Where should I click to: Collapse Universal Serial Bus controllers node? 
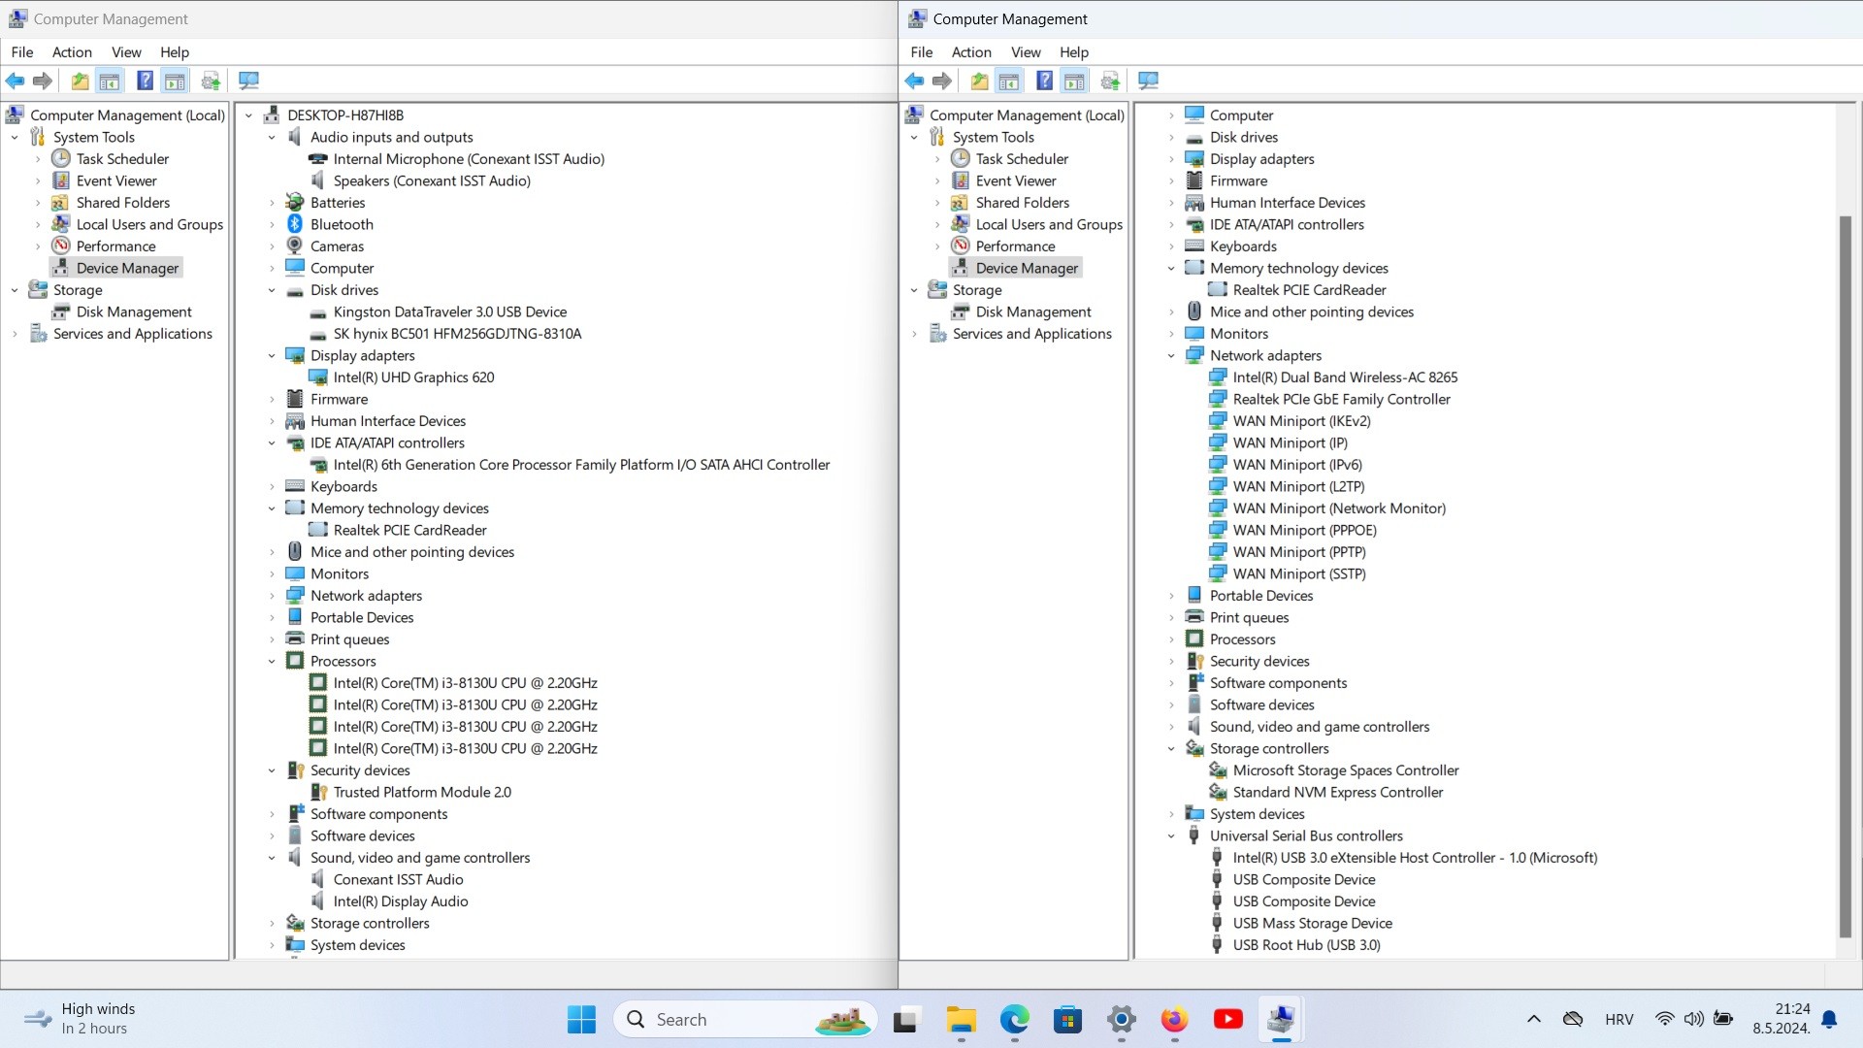[1172, 835]
